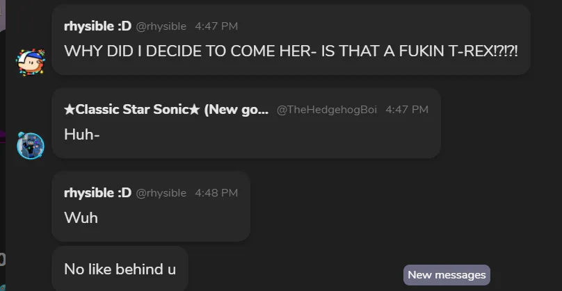562x291 pixels.
Task: Click the 4:47 PM timestamp on rhysible's first message
Action: coord(216,26)
